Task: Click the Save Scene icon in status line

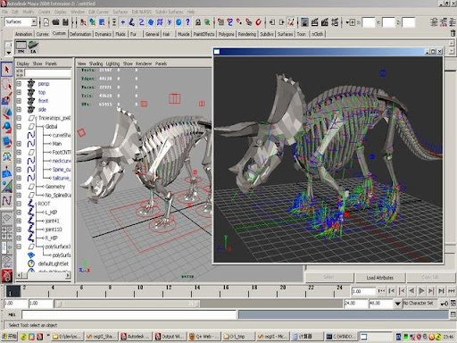Action: pyautogui.click(x=65, y=22)
